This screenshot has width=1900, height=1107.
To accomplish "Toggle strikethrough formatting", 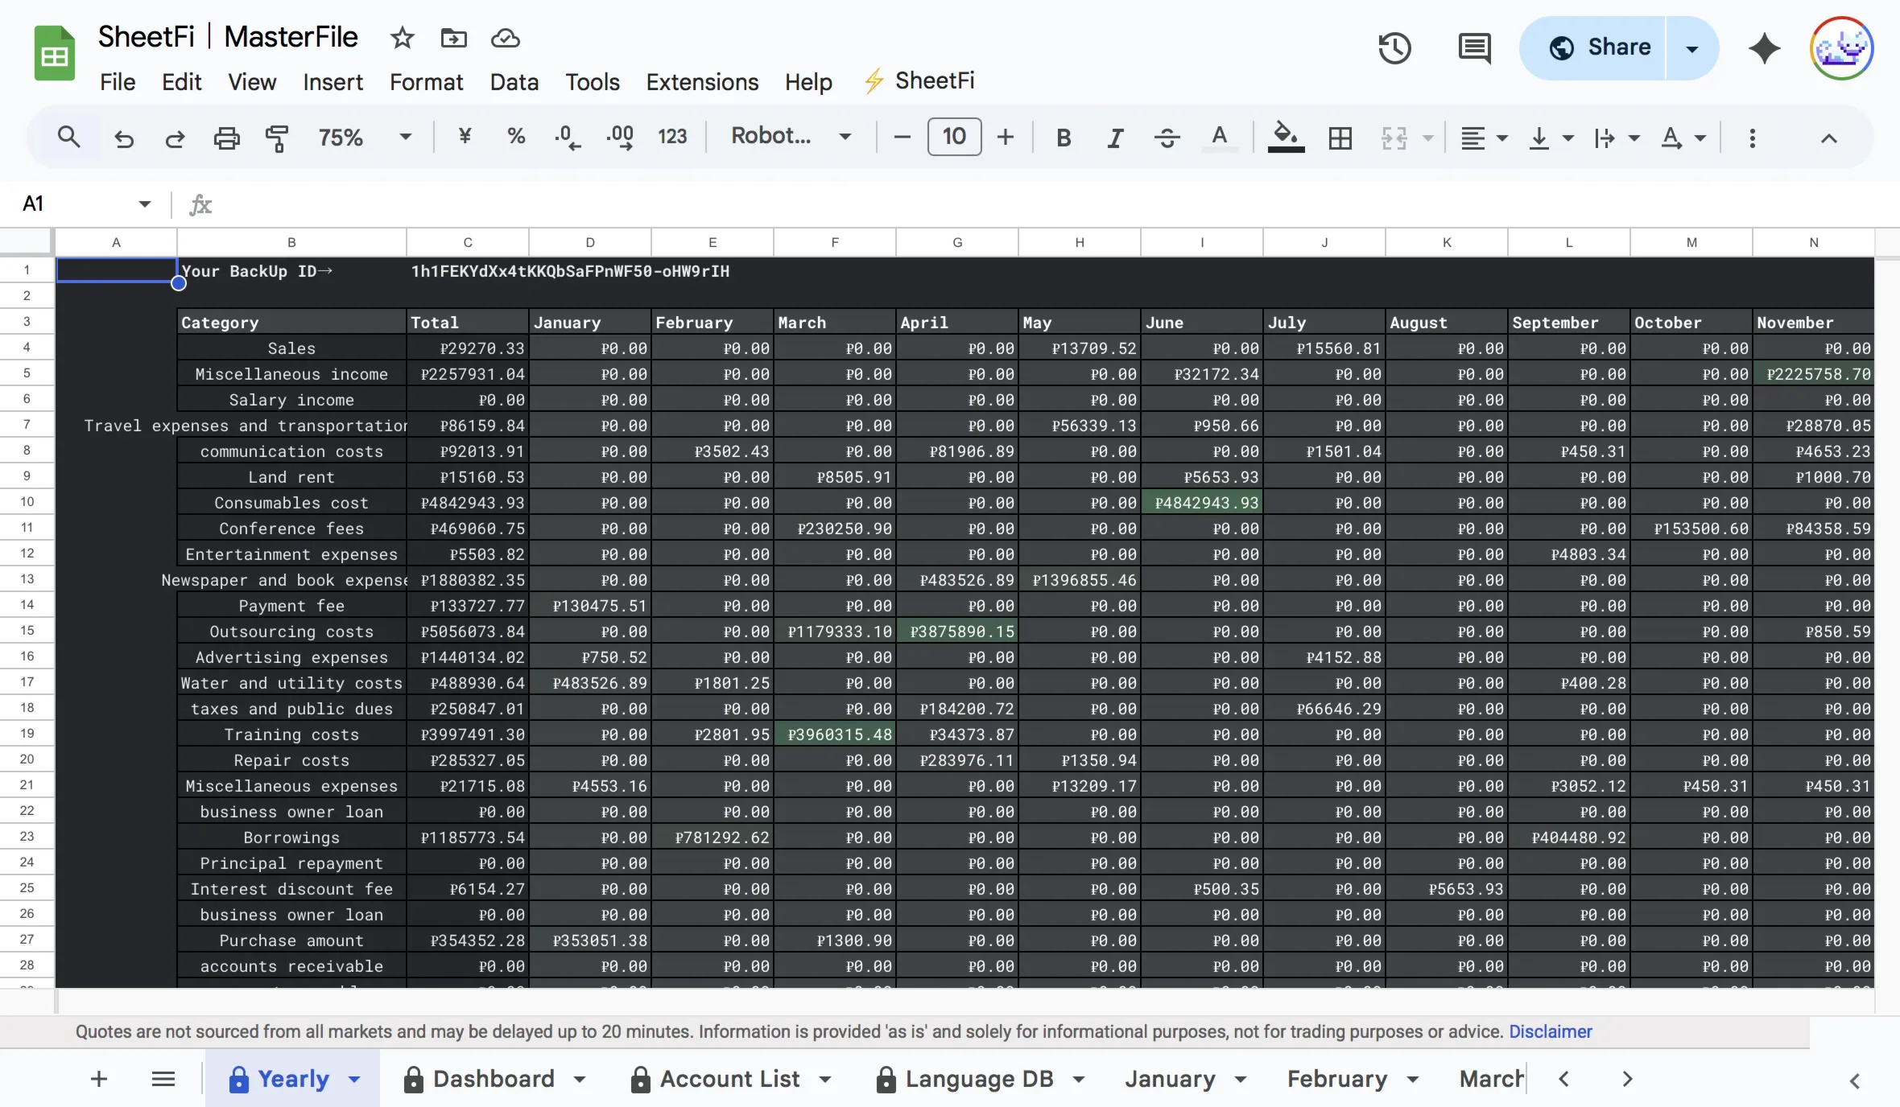I will pos(1166,138).
